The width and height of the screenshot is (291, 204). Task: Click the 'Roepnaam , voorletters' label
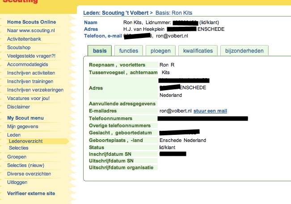click(x=117, y=65)
